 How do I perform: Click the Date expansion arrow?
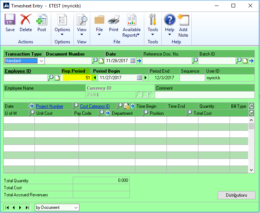[139, 61]
